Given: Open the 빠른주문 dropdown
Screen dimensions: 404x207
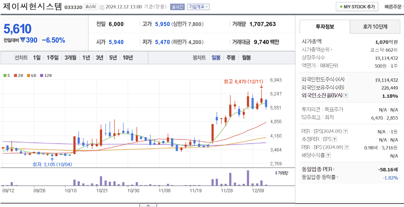Looking at the screenshot, I should (394, 6).
